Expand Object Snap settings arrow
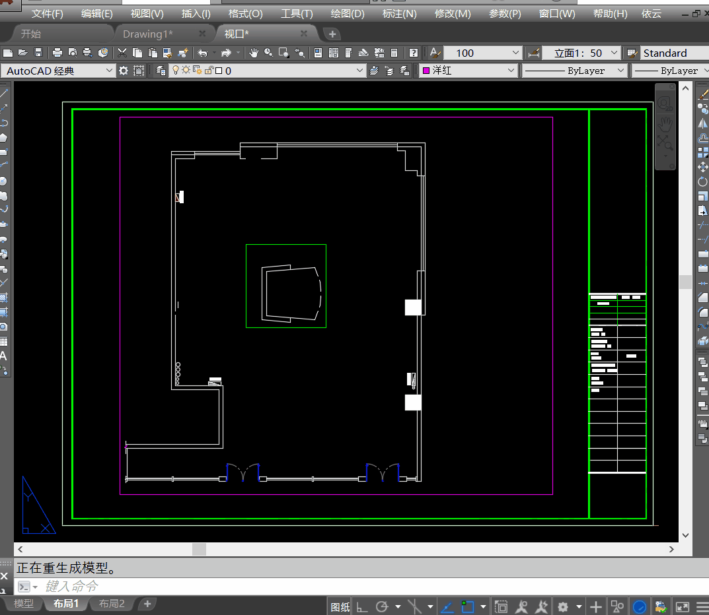Screen dimensions: 709x615 click(x=483, y=607)
